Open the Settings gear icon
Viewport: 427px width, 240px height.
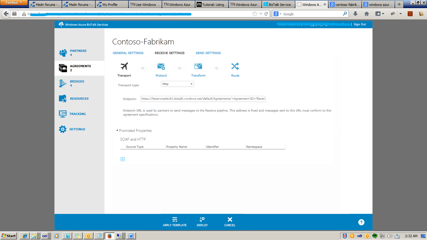pos(63,129)
